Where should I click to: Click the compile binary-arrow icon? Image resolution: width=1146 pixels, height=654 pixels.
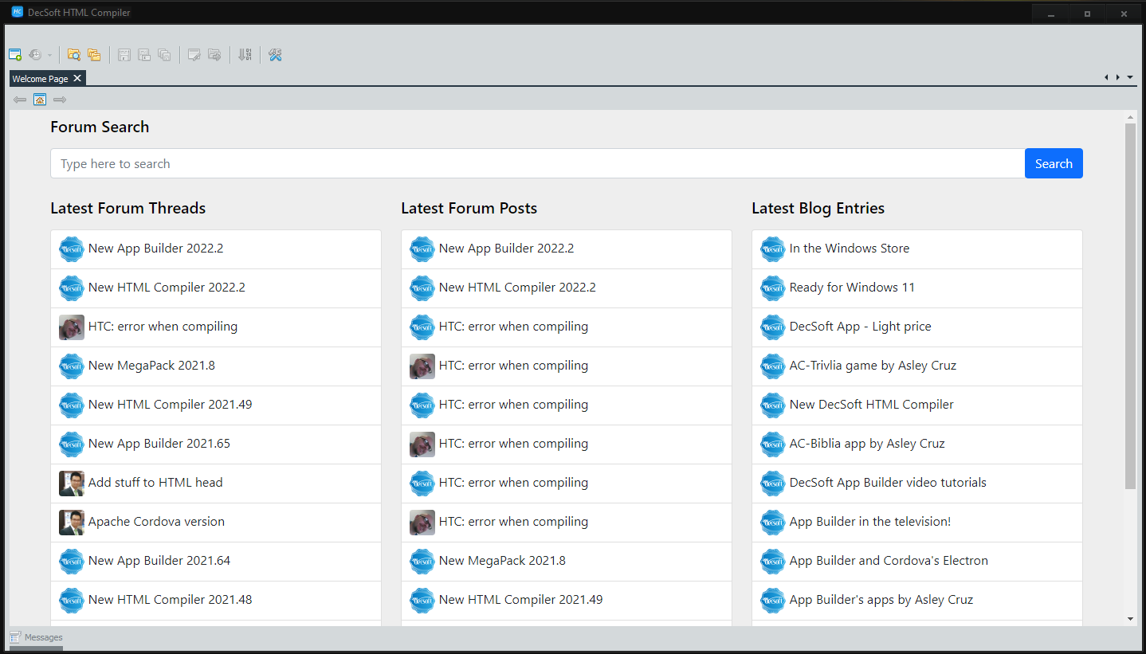(x=245, y=55)
